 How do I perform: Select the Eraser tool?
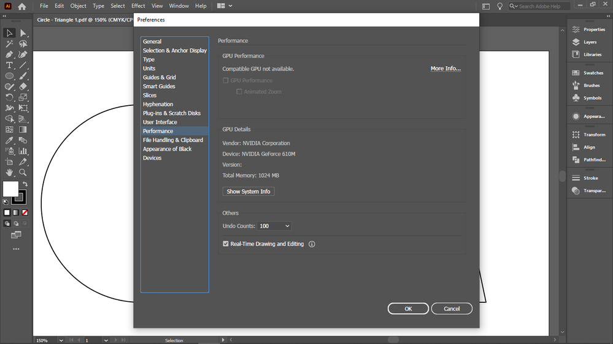coord(23,86)
